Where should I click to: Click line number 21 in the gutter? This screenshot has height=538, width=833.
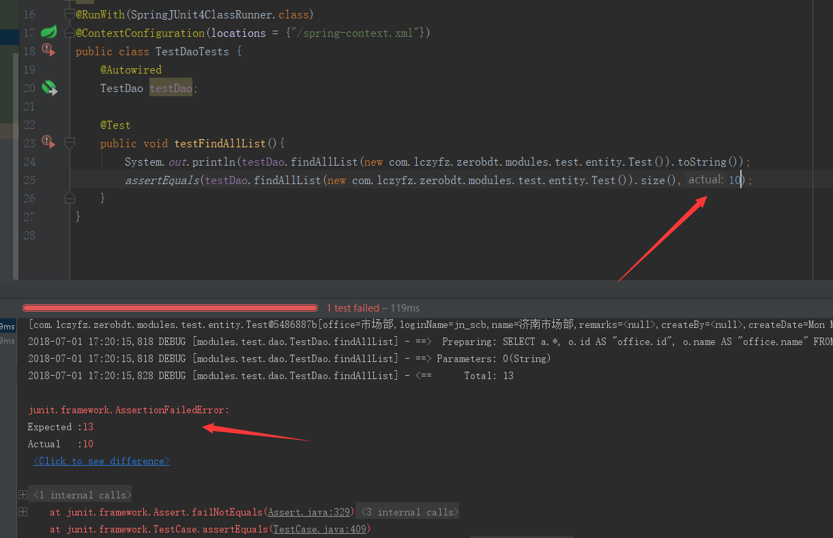click(x=29, y=106)
